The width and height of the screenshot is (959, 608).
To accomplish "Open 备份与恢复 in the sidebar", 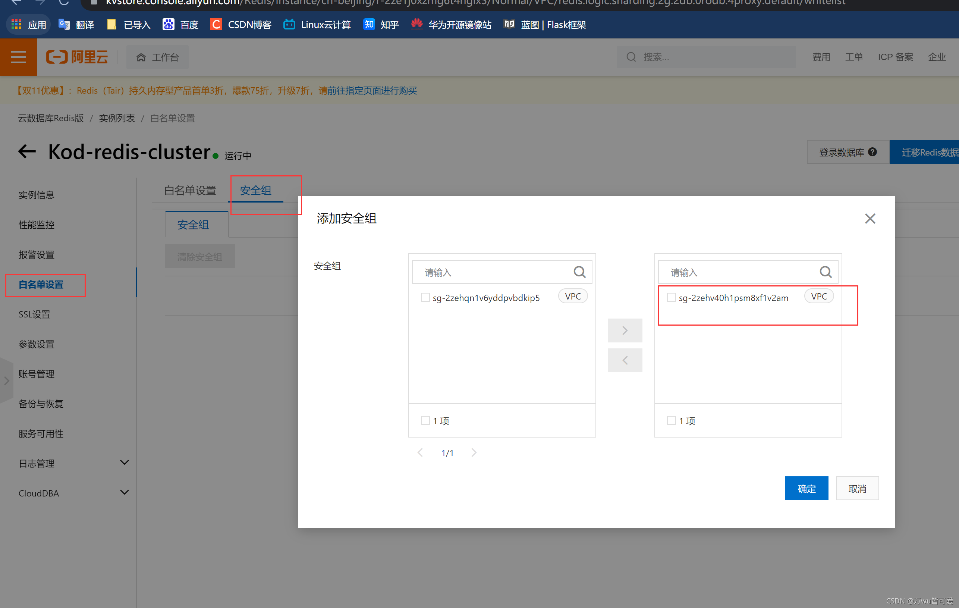I will 41,404.
